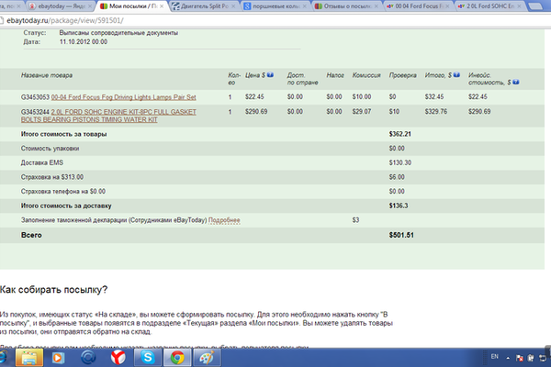551x367 pixels.
Task: Close the поршневые кольца tab
Action: tap(304, 6)
